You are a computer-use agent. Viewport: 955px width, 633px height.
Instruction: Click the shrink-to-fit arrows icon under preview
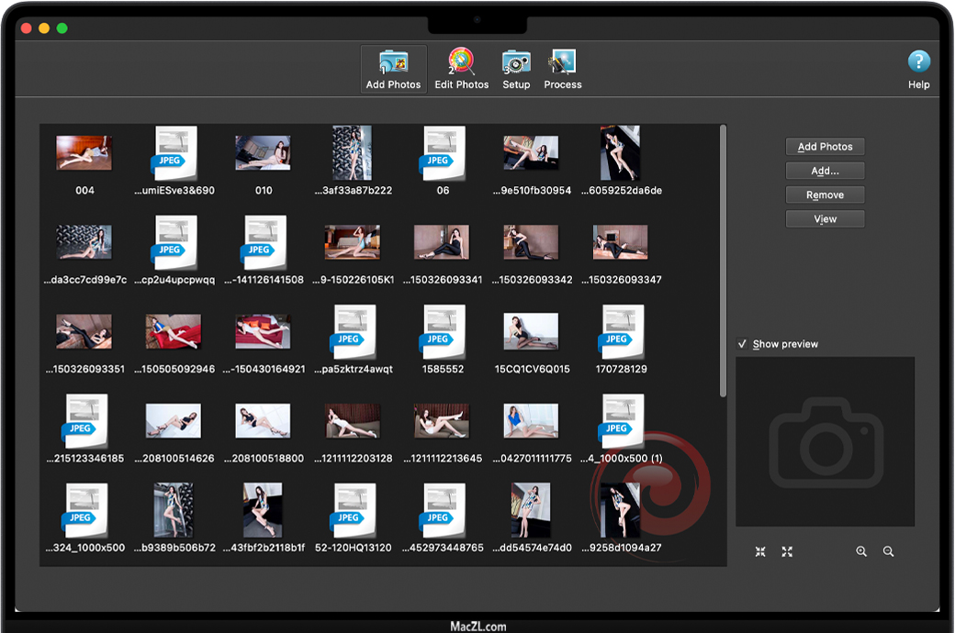(760, 551)
